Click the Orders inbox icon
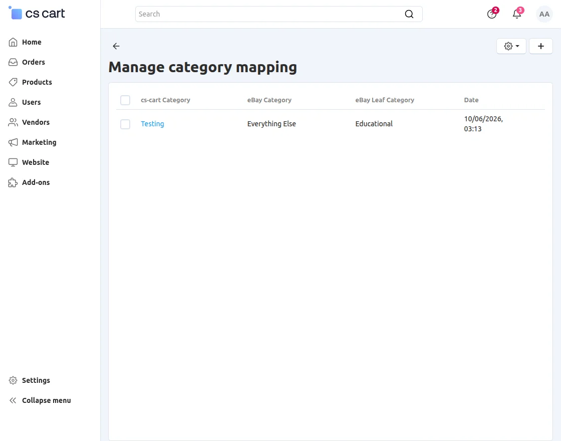Viewport: 561px width, 441px height. [13, 62]
